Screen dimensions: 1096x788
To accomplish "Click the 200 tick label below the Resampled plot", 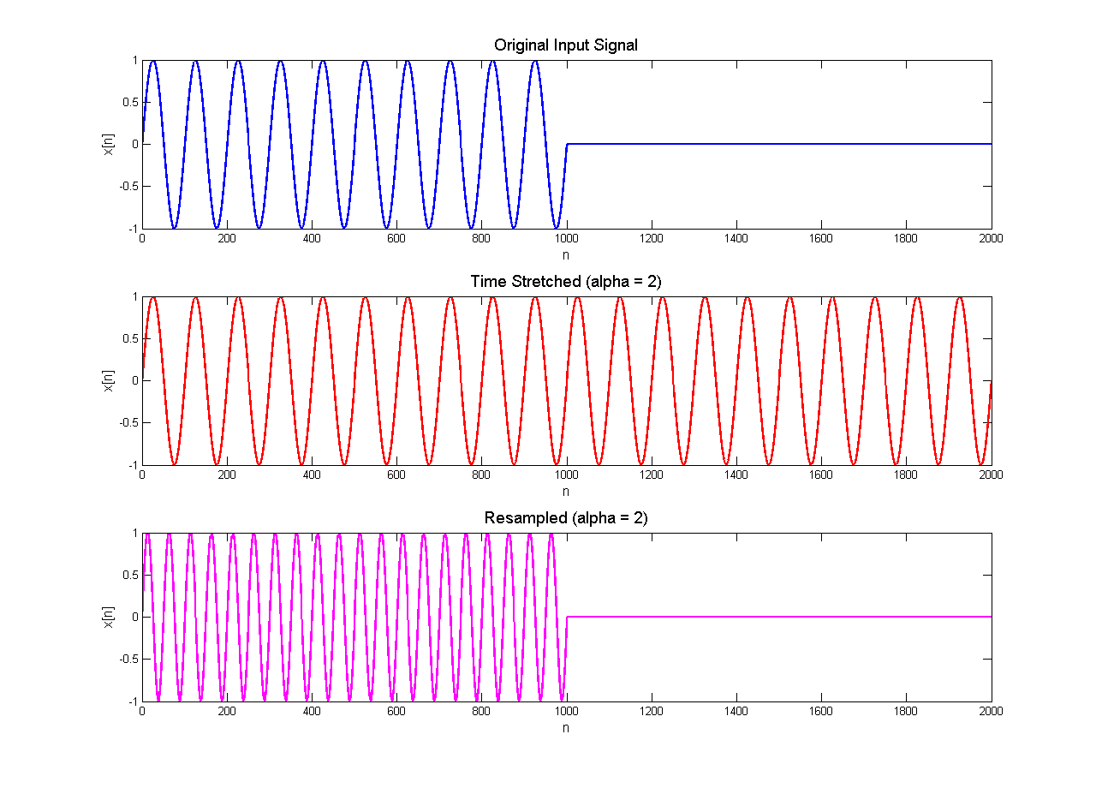I will point(226,711).
